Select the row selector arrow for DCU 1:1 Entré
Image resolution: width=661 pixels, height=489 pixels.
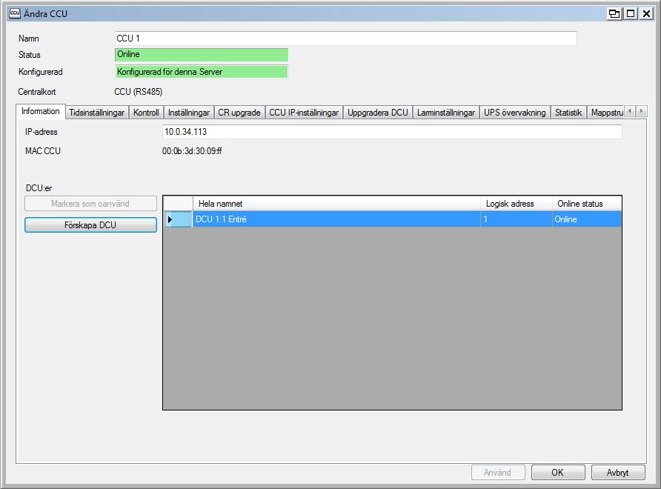pyautogui.click(x=178, y=219)
